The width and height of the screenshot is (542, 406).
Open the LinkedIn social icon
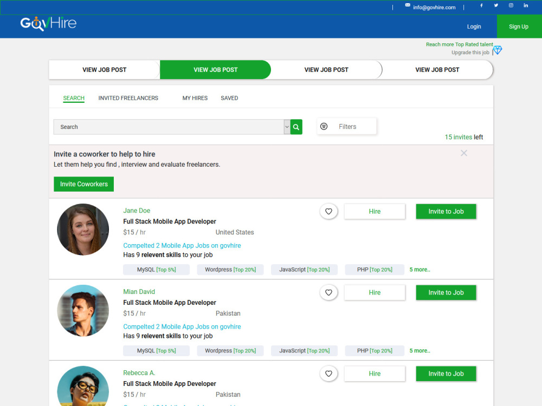click(x=526, y=5)
